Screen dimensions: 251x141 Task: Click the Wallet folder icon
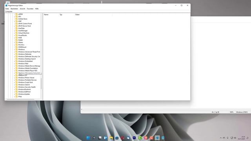16,40
